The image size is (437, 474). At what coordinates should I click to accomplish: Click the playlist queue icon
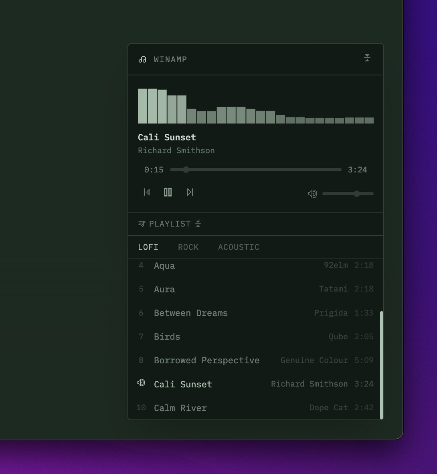142,224
